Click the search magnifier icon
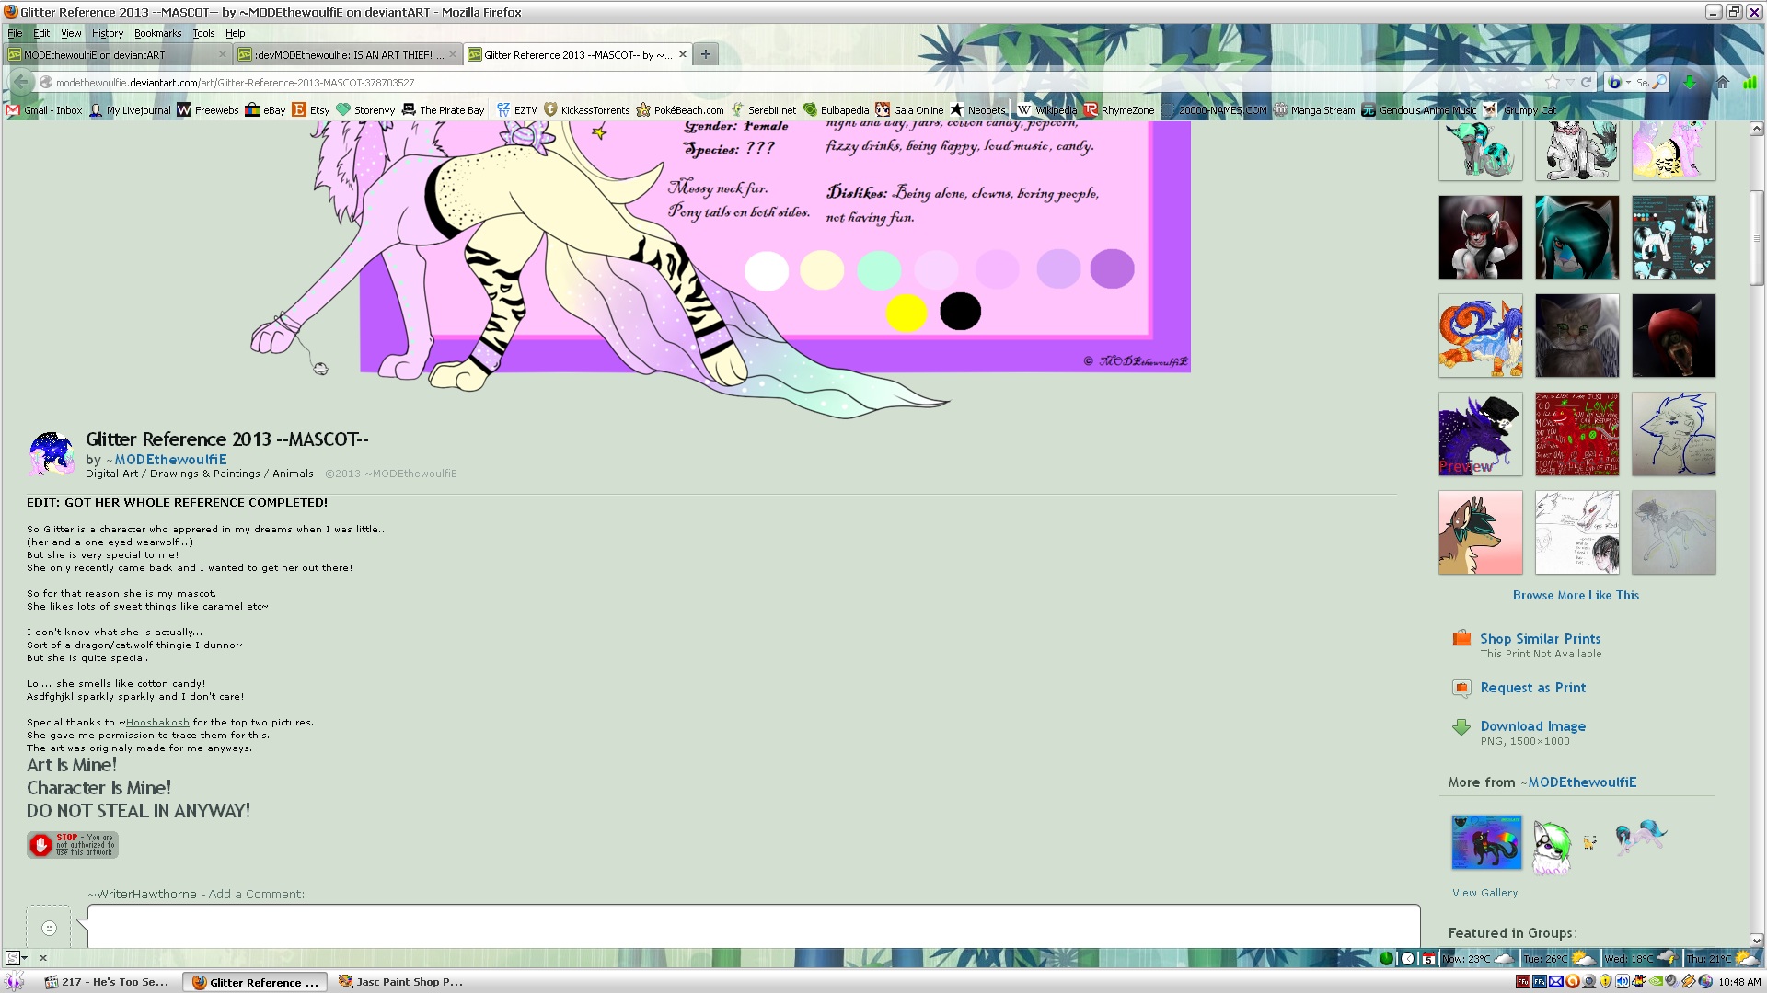Screen dimensions: 1767x993 click(1659, 83)
